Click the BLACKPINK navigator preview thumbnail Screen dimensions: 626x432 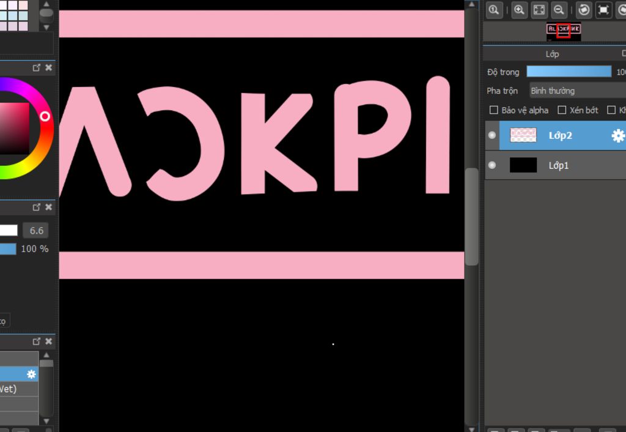564,32
